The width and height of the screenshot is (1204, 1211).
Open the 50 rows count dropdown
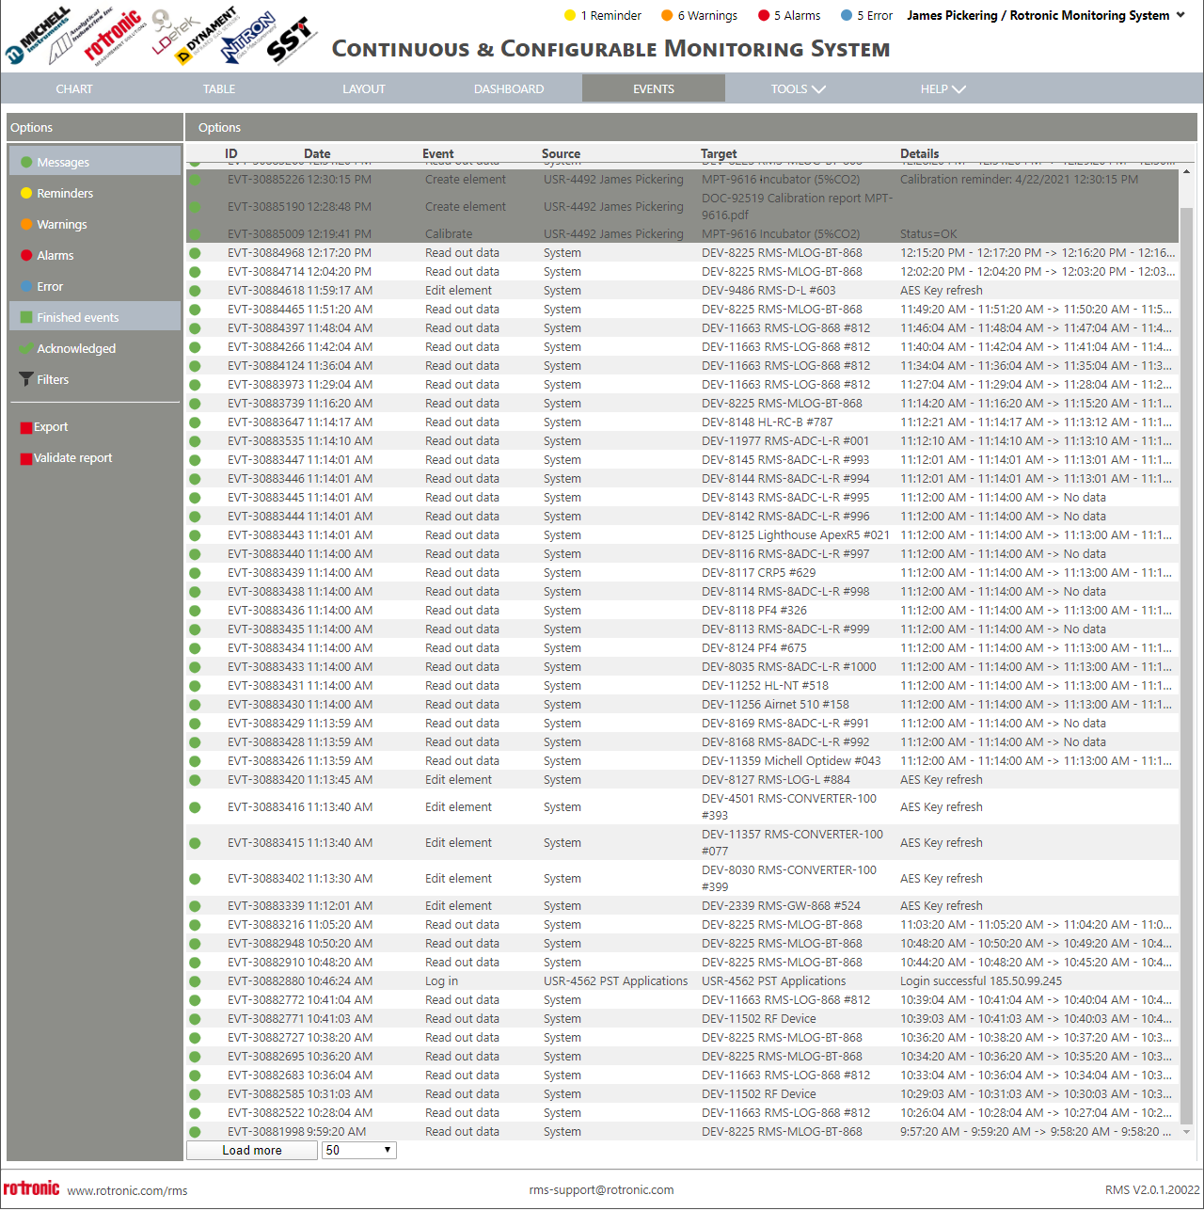[359, 1150]
